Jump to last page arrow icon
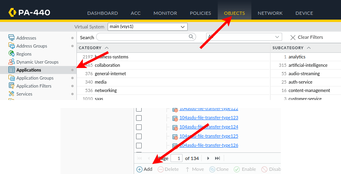 click(x=217, y=158)
